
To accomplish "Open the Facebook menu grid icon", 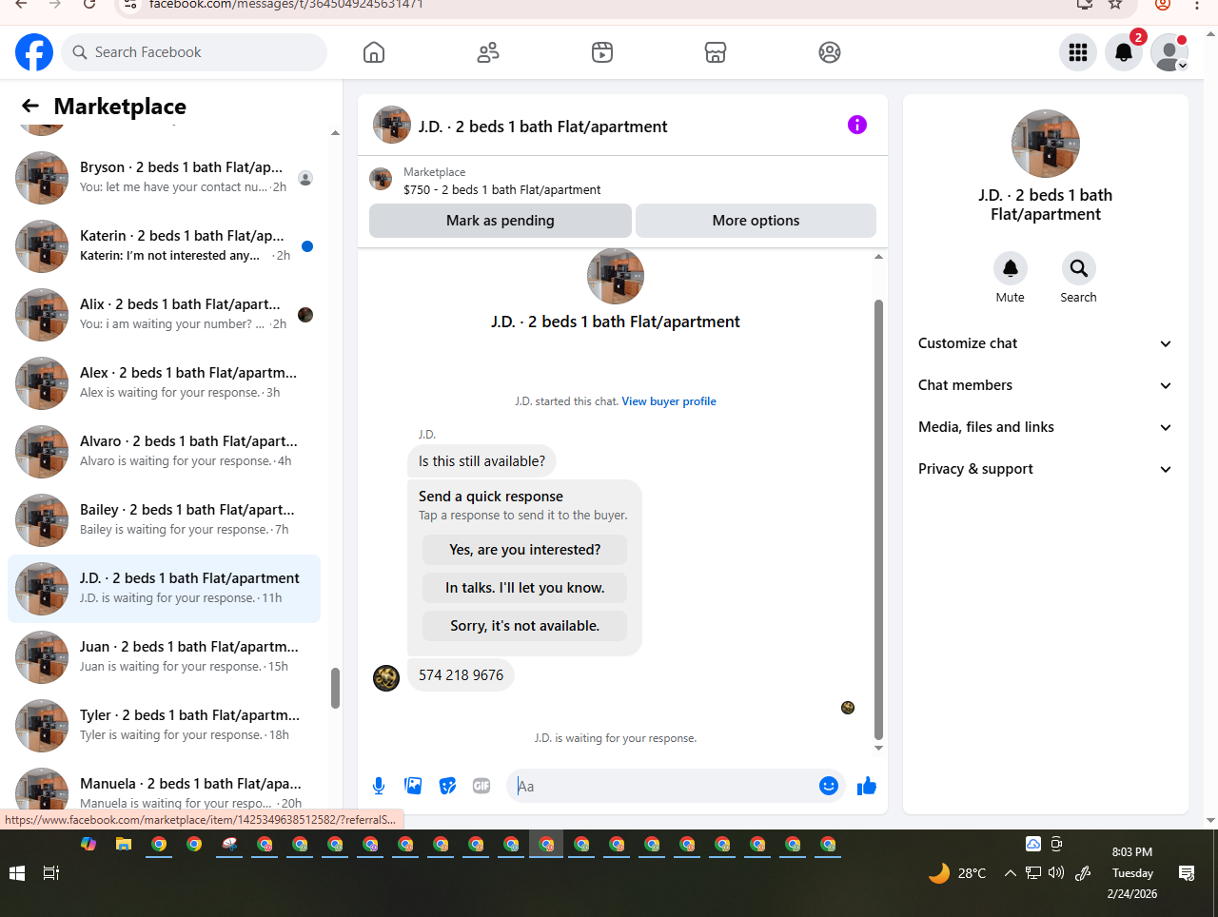I will pos(1078,52).
